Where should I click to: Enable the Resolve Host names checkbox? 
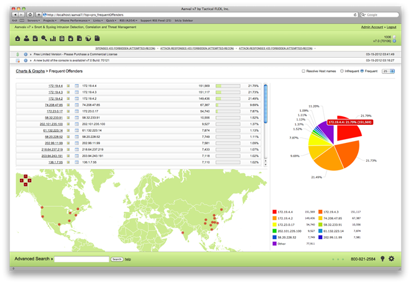303,71
